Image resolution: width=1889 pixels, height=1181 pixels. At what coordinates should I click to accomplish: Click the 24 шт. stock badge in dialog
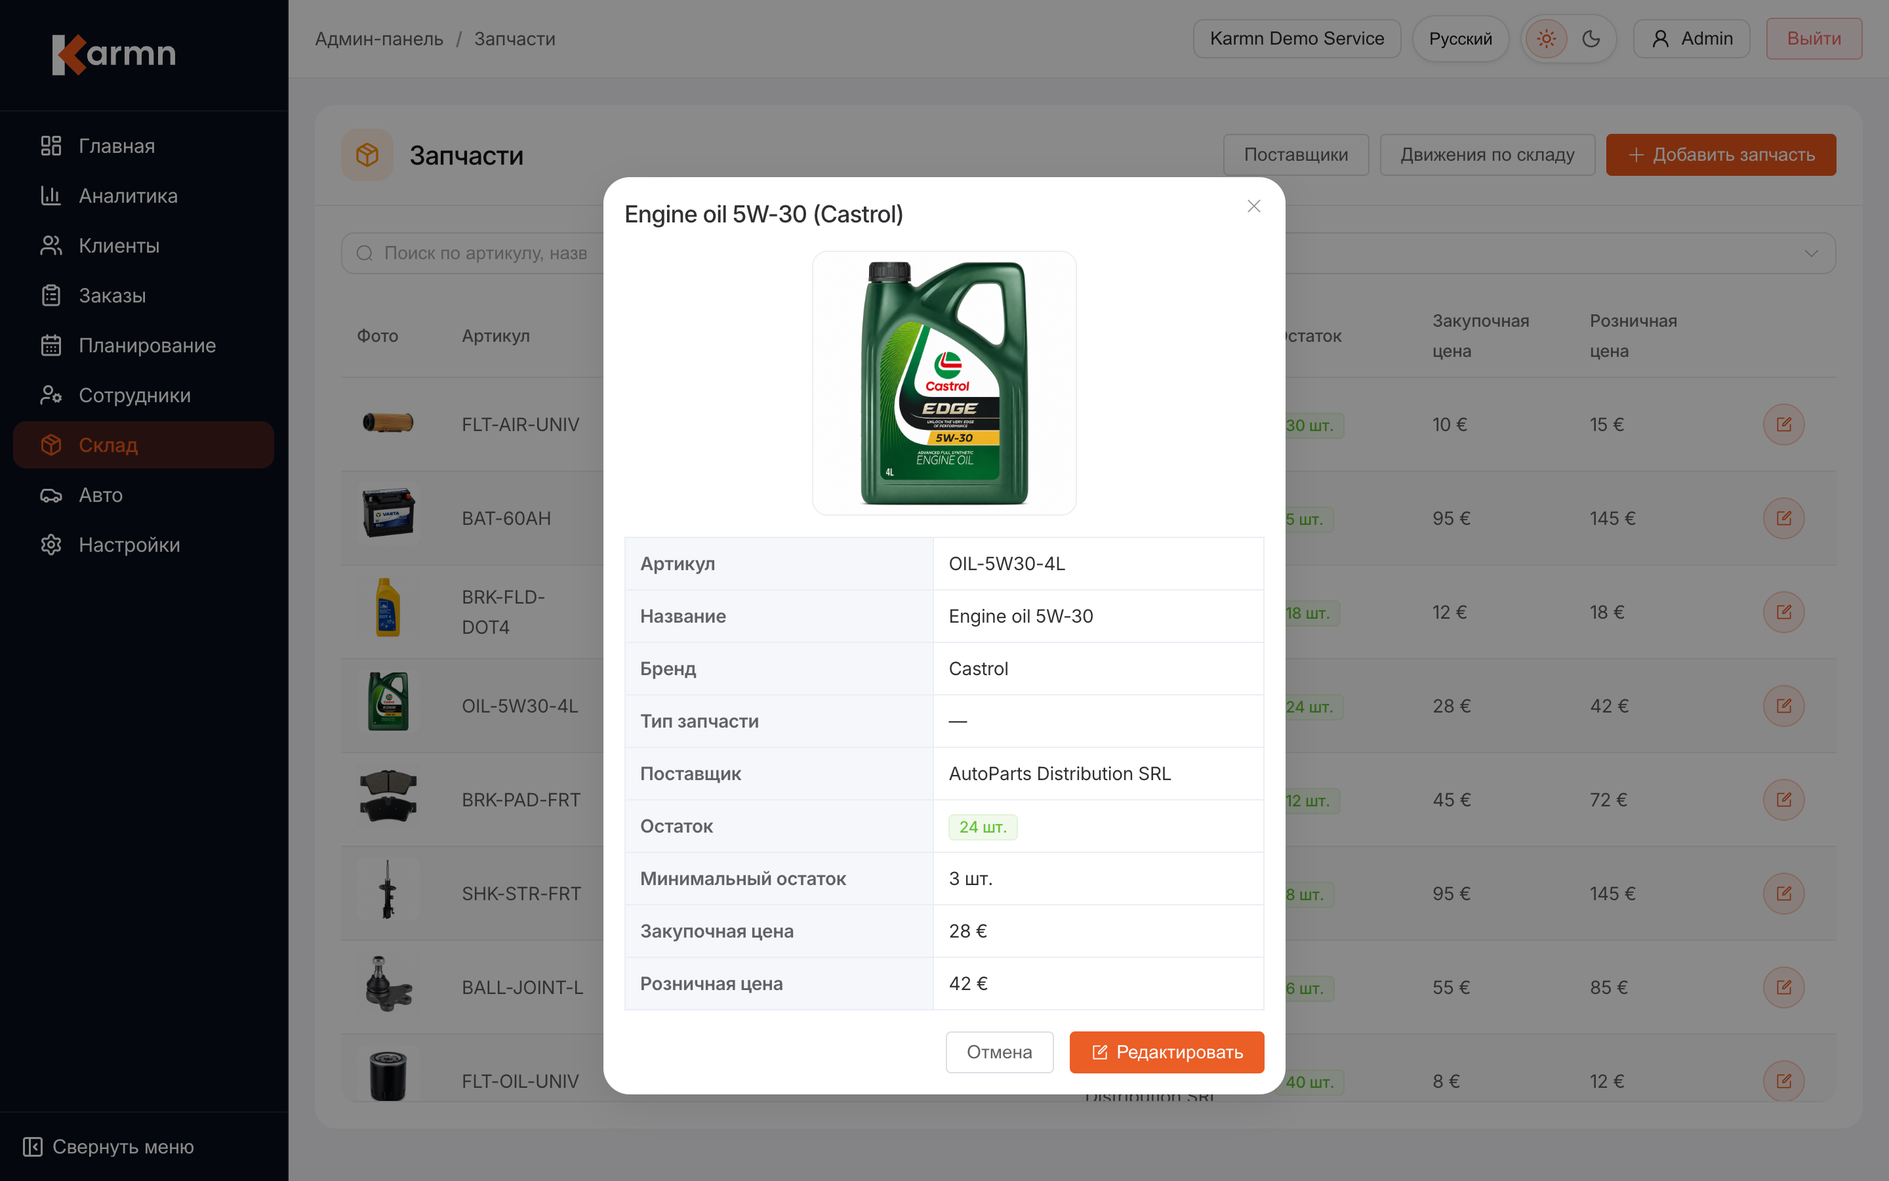(983, 827)
